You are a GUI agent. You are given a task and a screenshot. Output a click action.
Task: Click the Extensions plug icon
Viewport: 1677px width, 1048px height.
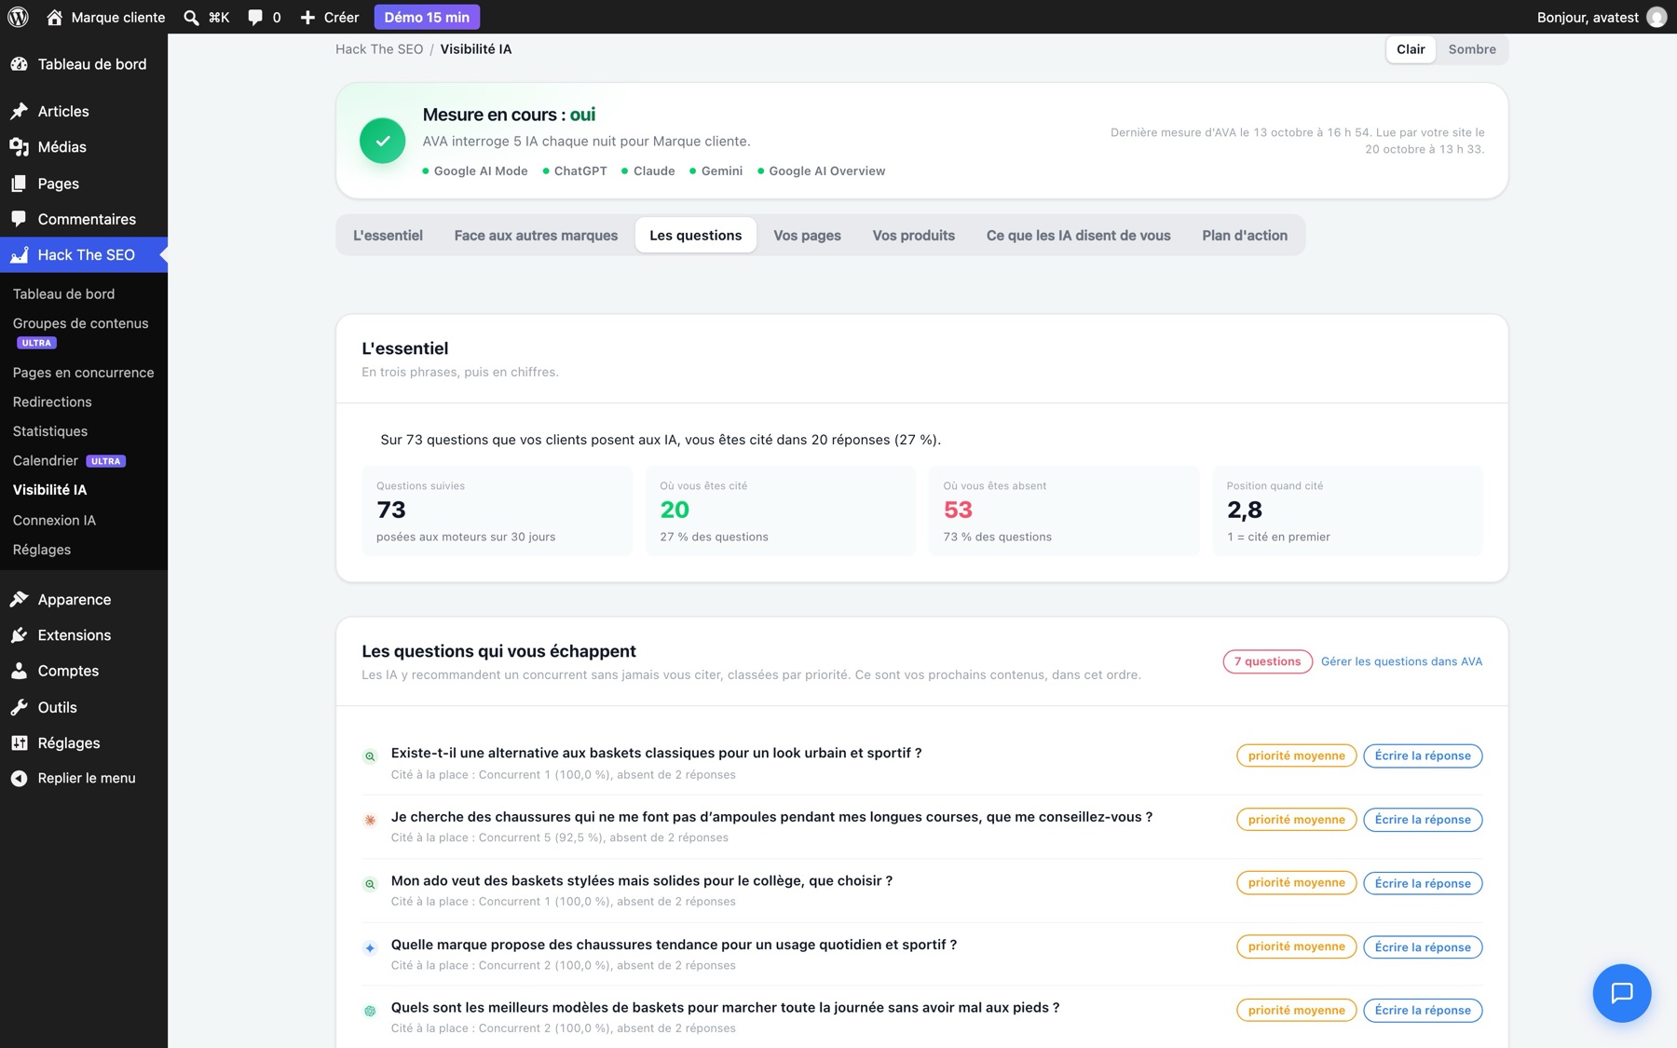tap(19, 635)
